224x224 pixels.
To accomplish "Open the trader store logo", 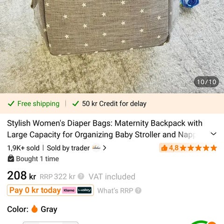I will [x=96, y=148].
